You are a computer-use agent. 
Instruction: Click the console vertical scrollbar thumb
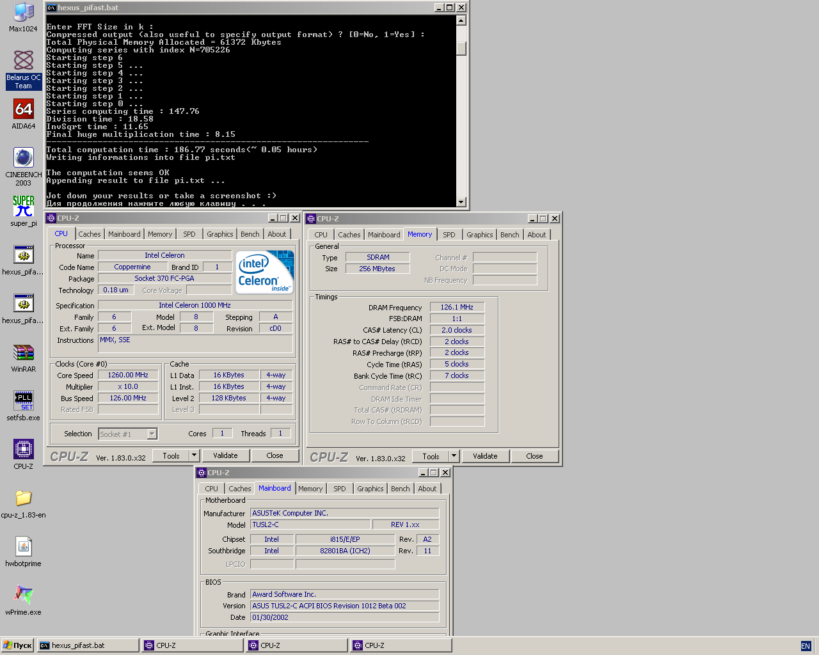(461, 48)
